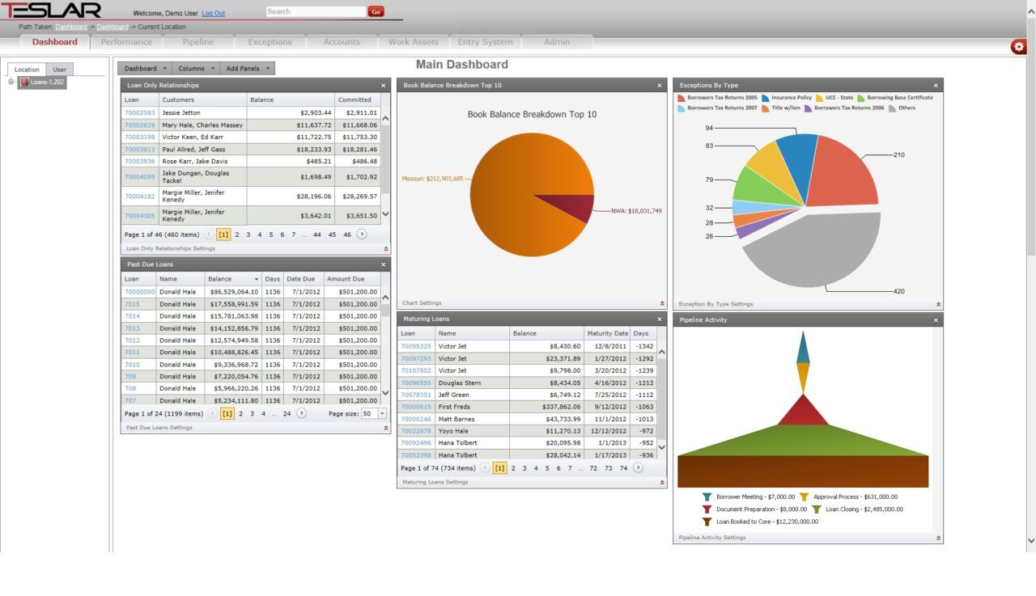Click the Approval Process funnel legend icon
The height and width of the screenshot is (596, 1036).
(804, 497)
